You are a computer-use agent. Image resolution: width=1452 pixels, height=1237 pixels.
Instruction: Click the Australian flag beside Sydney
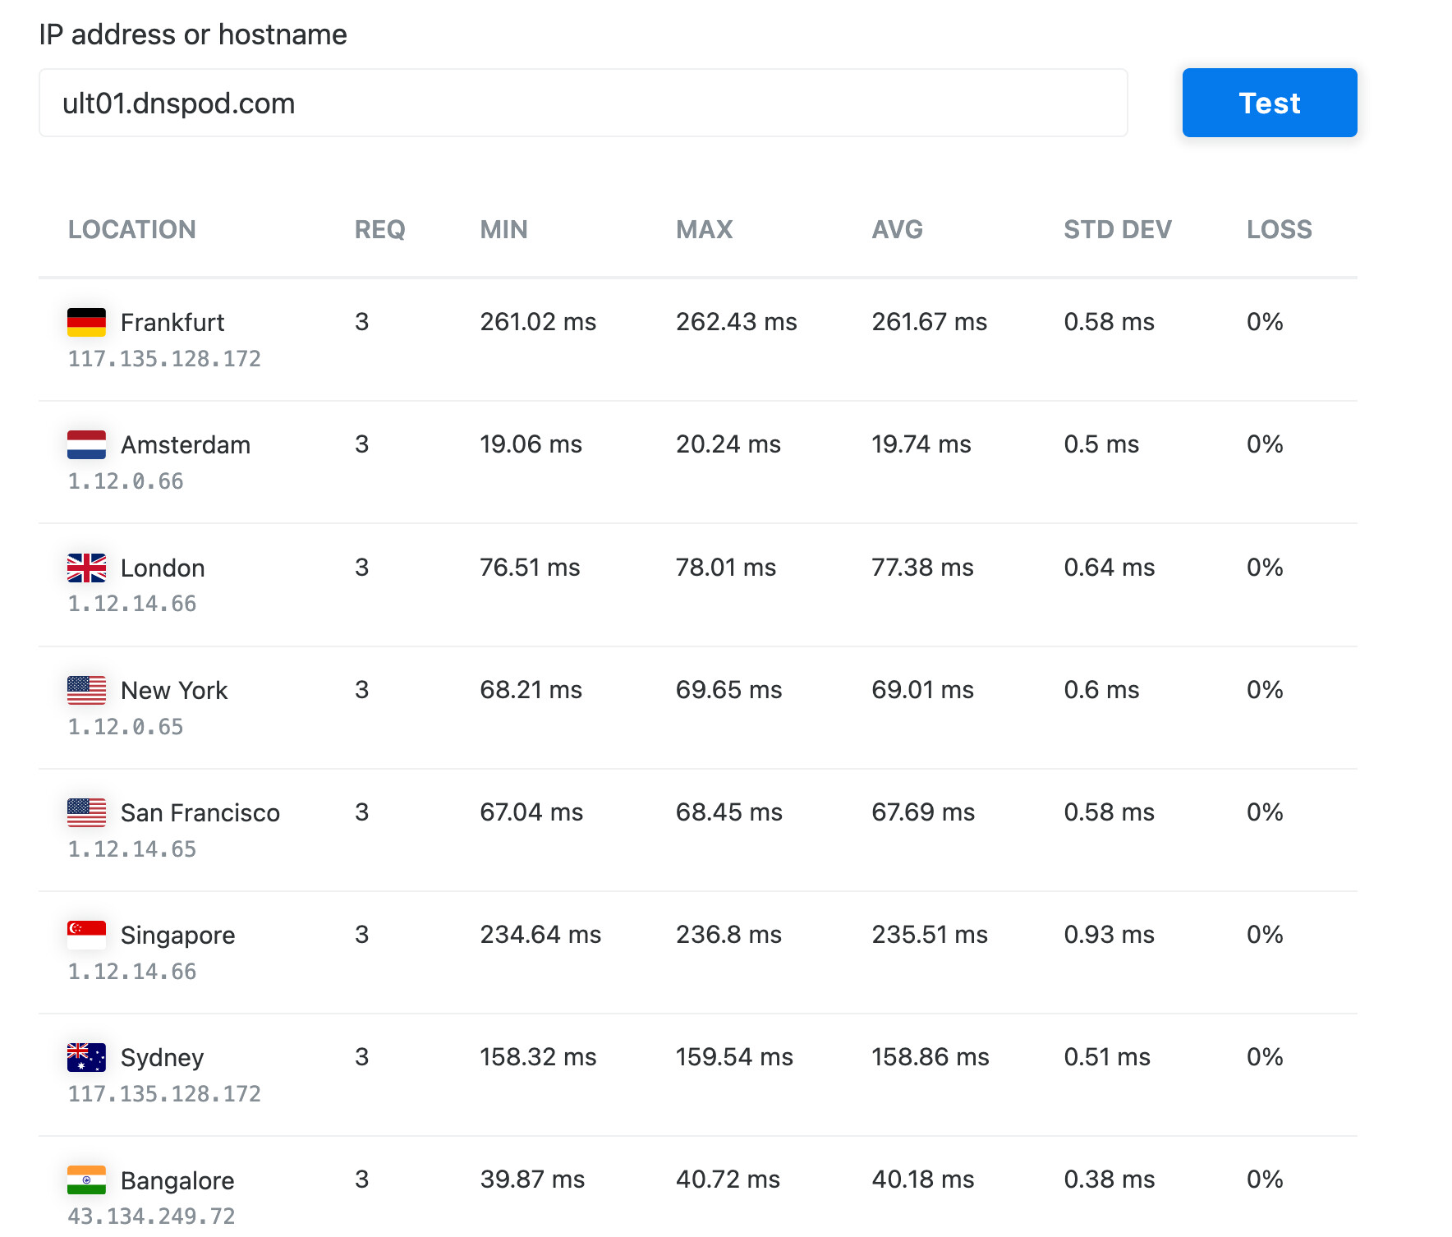tap(86, 1057)
